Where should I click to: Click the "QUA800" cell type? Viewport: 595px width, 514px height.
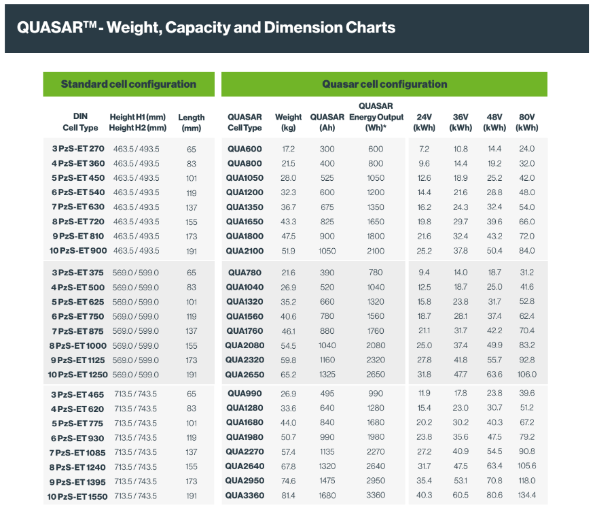coord(245,164)
